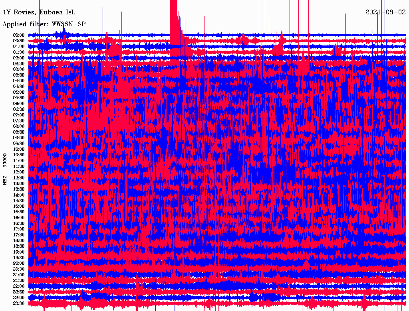The width and height of the screenshot is (409, 311).
Task: Select the 03:30 time label
Action: (19, 75)
